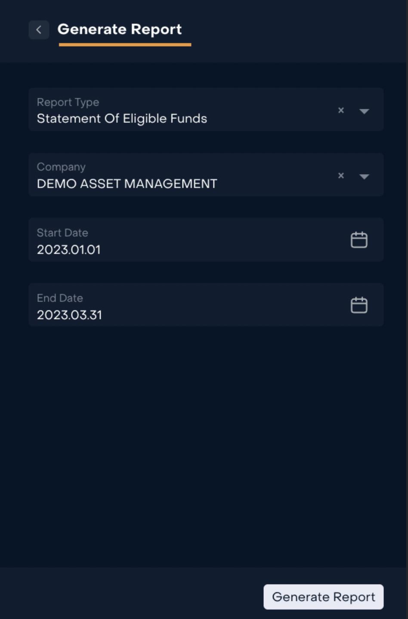Clear the Report Type selection
The width and height of the screenshot is (408, 619).
(x=341, y=110)
